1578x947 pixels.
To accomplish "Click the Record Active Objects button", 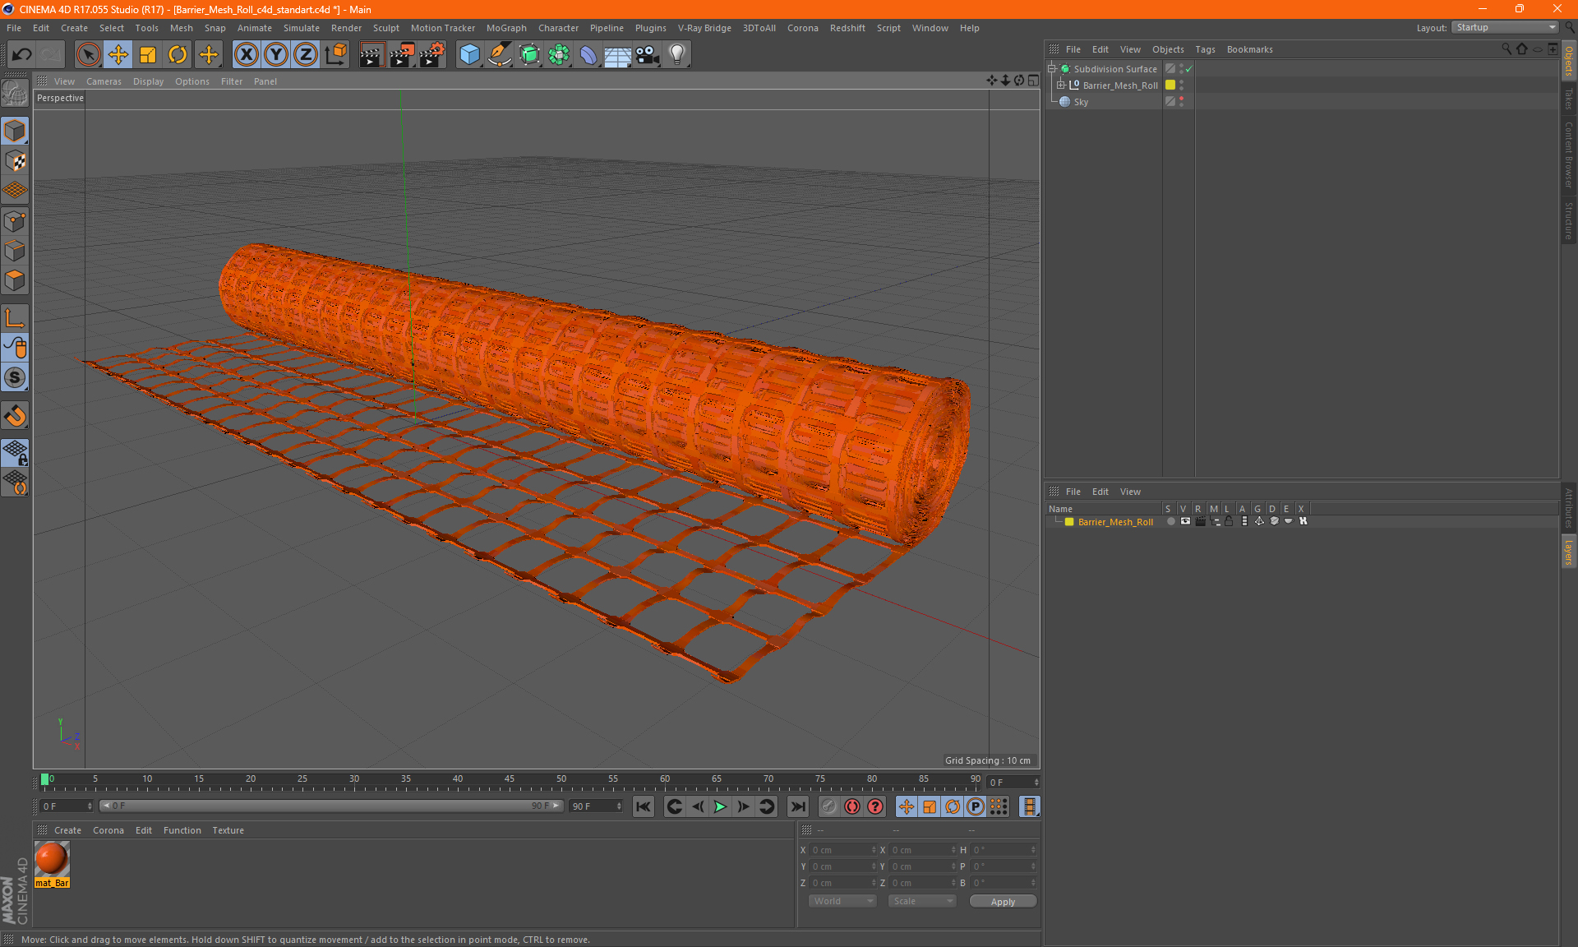I will coord(829,806).
